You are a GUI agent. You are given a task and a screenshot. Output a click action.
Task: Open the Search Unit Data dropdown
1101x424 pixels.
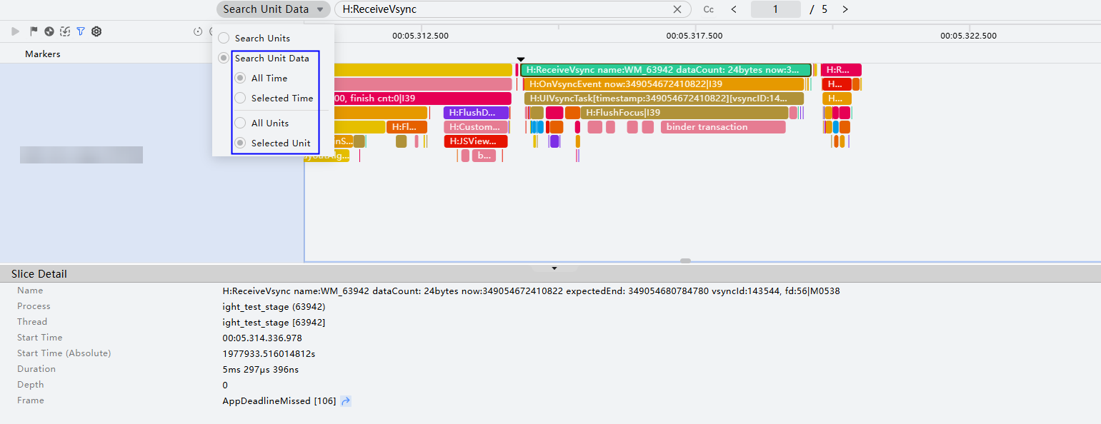274,9
